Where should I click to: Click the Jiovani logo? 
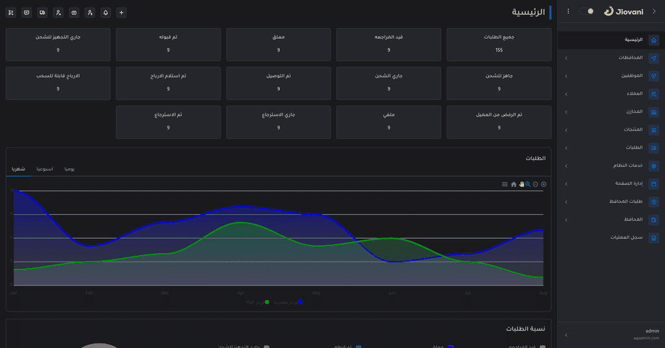tap(623, 12)
